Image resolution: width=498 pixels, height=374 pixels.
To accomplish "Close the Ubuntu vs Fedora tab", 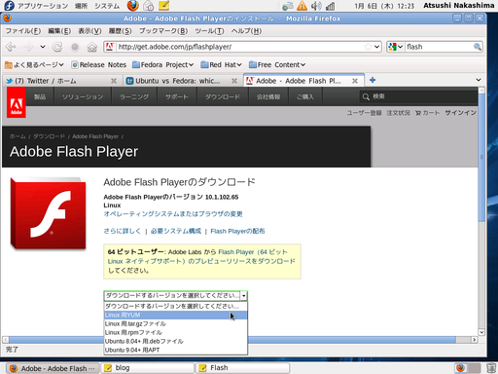I will pyautogui.click(x=234, y=81).
